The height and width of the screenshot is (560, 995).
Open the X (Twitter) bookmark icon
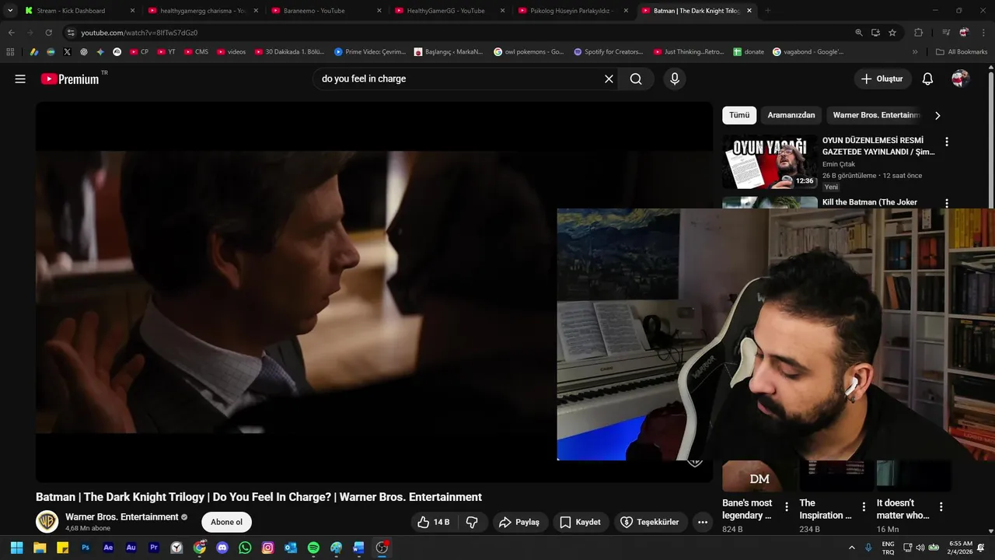pos(67,52)
